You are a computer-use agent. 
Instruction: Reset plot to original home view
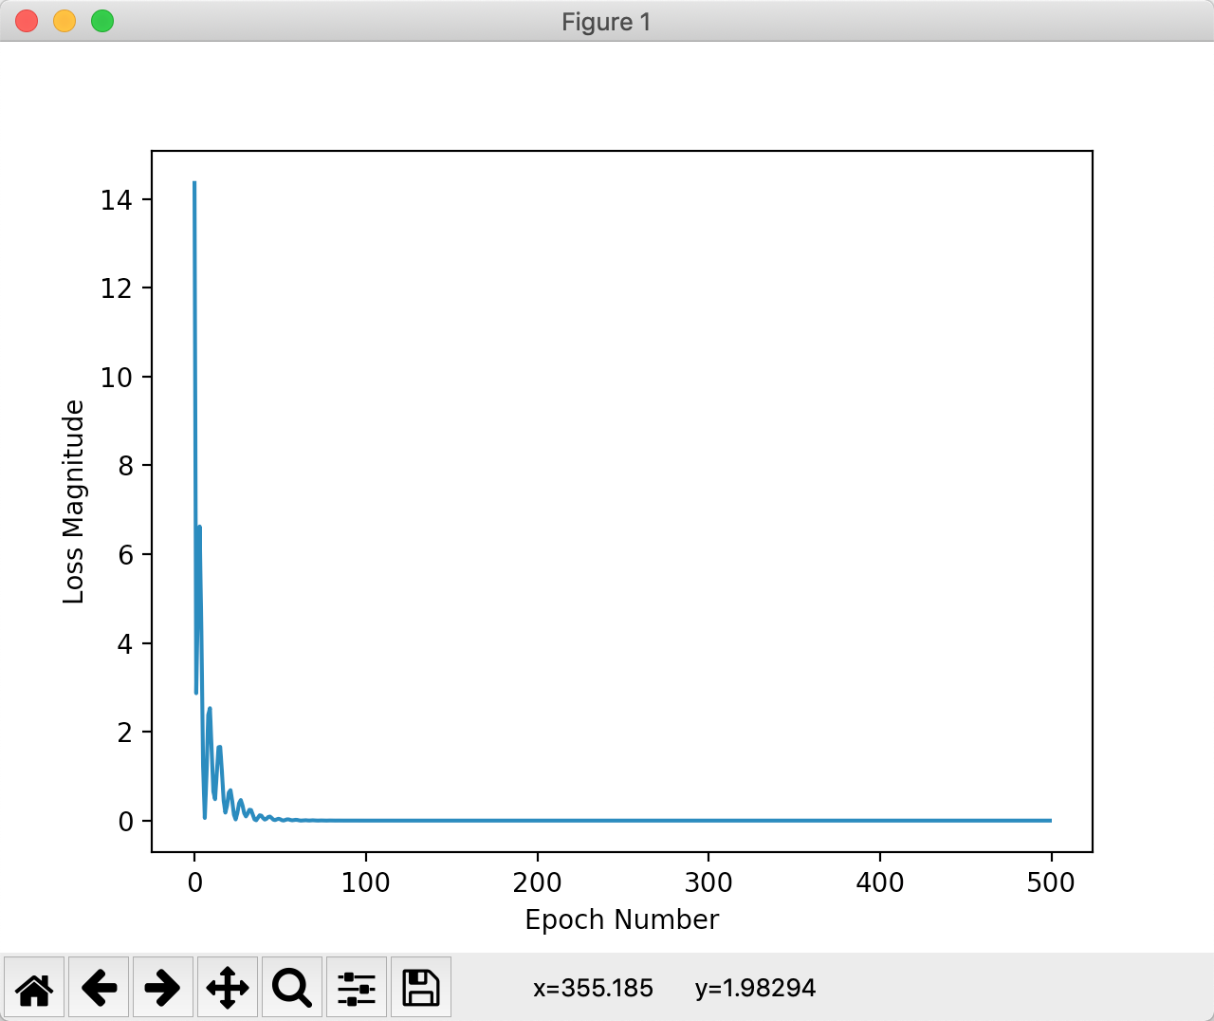35,988
